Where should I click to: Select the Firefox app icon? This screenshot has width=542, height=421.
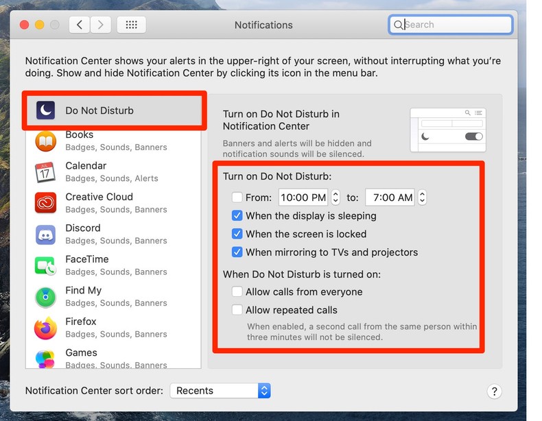(x=45, y=328)
